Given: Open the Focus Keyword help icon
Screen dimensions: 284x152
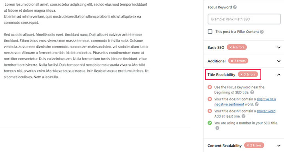Looking at the screenshot, I should click(235, 7).
